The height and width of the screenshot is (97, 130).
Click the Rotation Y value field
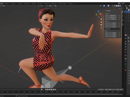point(110,25)
